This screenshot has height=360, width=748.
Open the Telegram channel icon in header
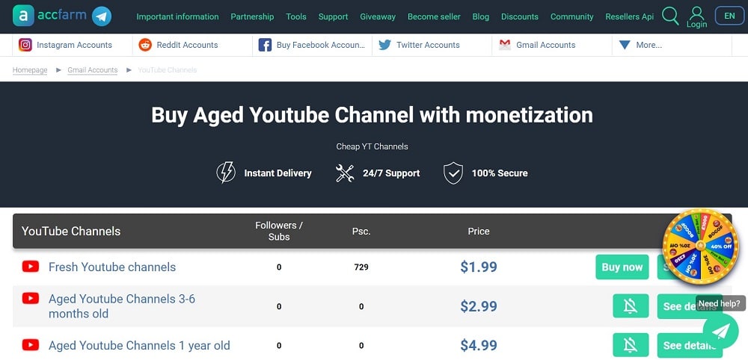coord(102,16)
